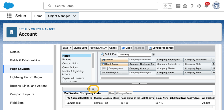Open the Setup gear menu
224x110 pixels.
[199, 6]
